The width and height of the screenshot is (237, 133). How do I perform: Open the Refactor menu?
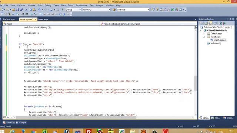[21, 6]
